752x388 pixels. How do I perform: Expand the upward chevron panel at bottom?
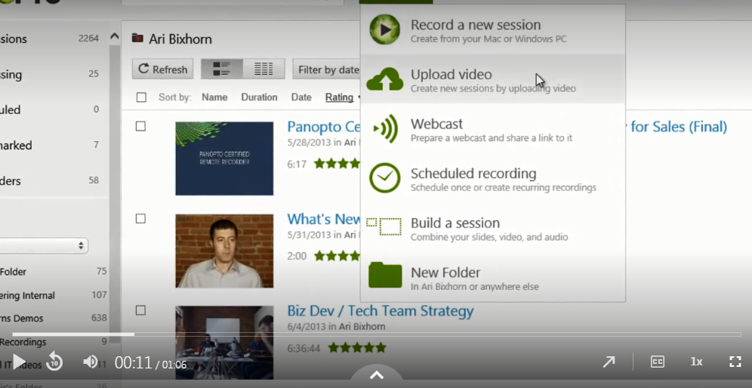point(377,375)
